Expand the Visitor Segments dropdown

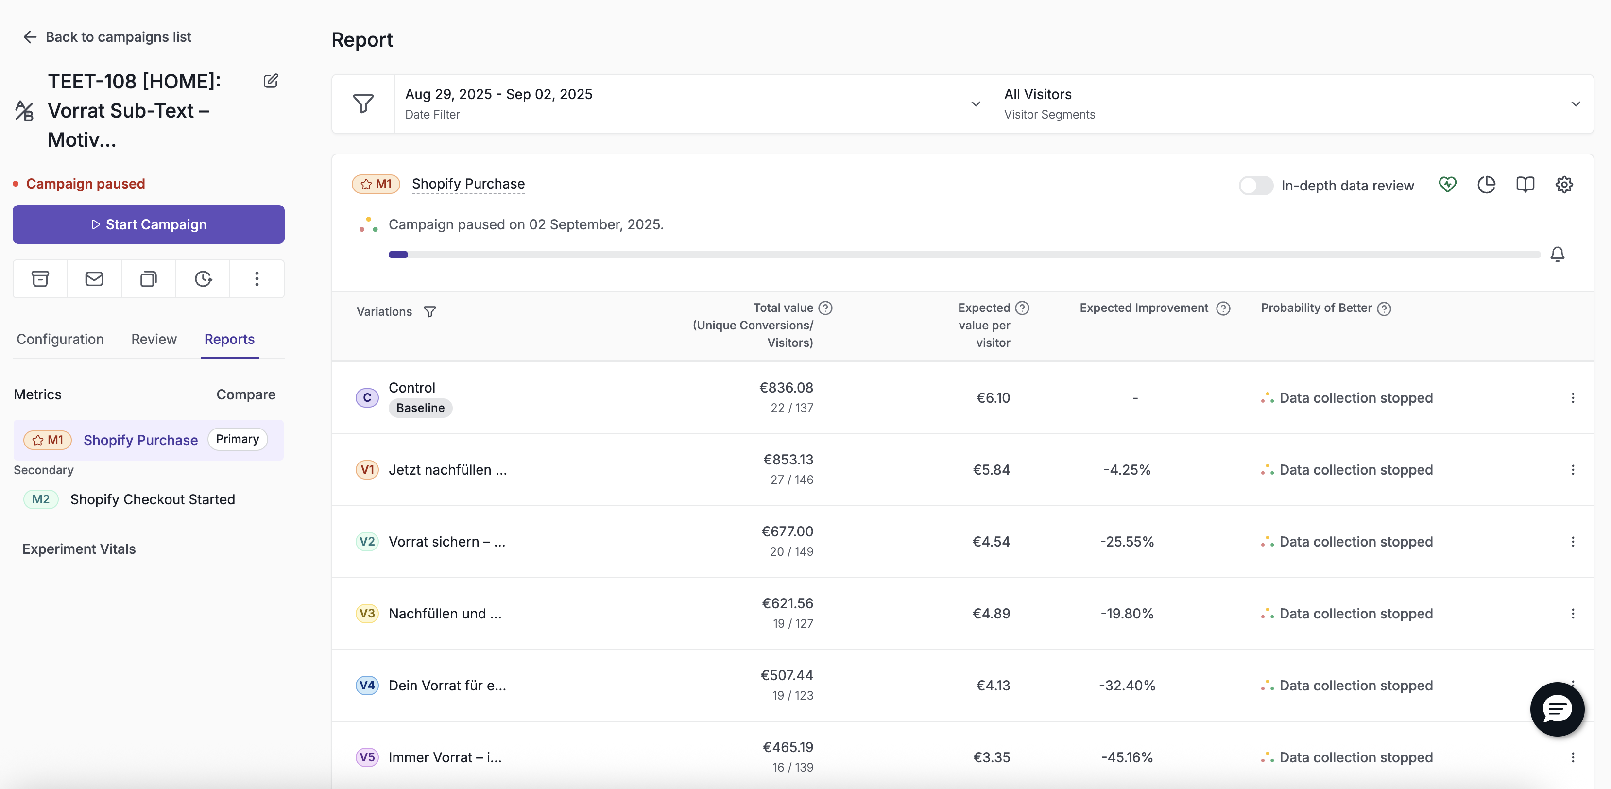(x=1293, y=104)
